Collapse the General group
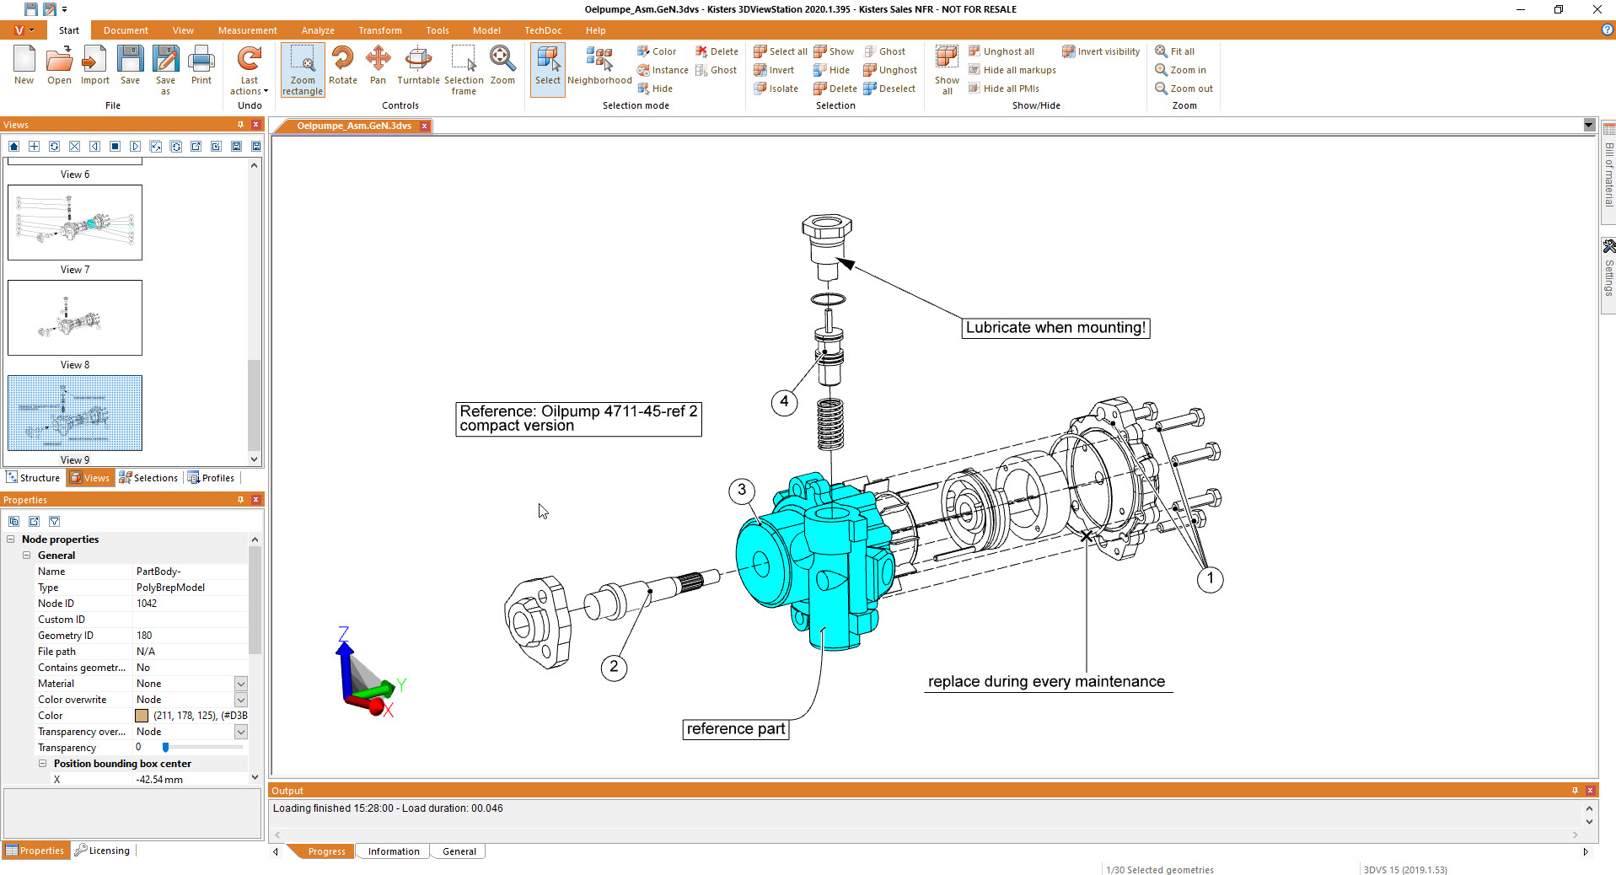Viewport: 1616px width, 875px height. [27, 556]
